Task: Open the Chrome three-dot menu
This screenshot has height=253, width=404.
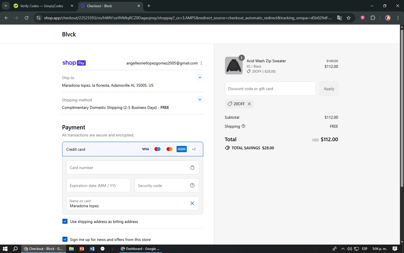Action: [x=398, y=18]
